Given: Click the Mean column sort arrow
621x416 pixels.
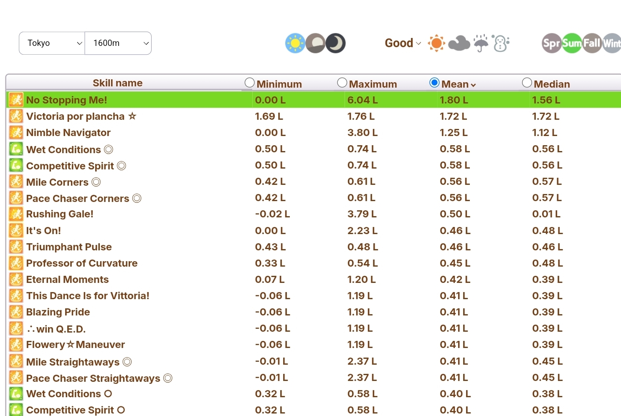Looking at the screenshot, I should click(x=473, y=85).
